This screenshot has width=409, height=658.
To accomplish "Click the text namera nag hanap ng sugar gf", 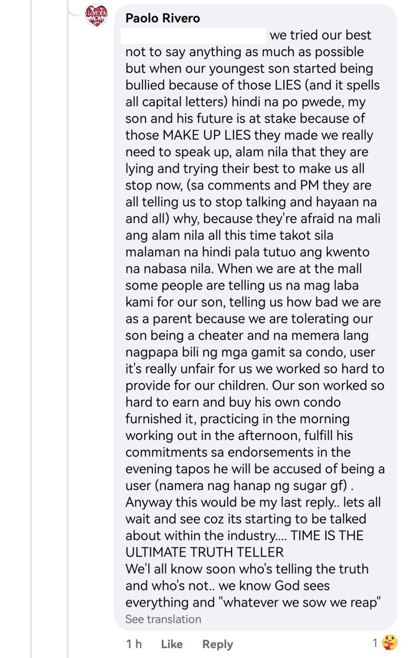I will coord(252,485).
